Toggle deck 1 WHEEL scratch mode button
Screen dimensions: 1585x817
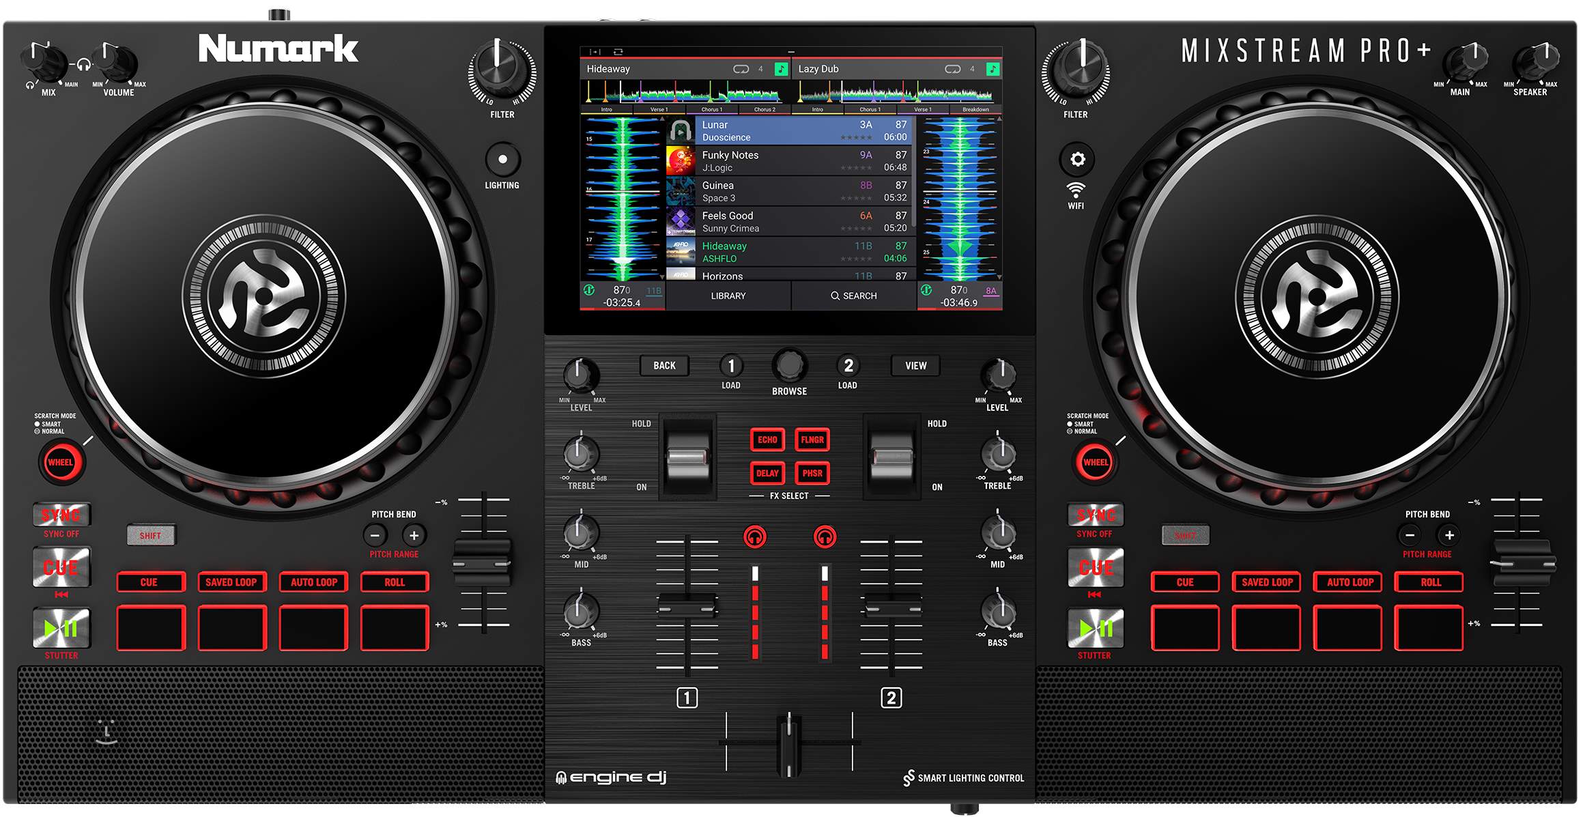point(61,462)
